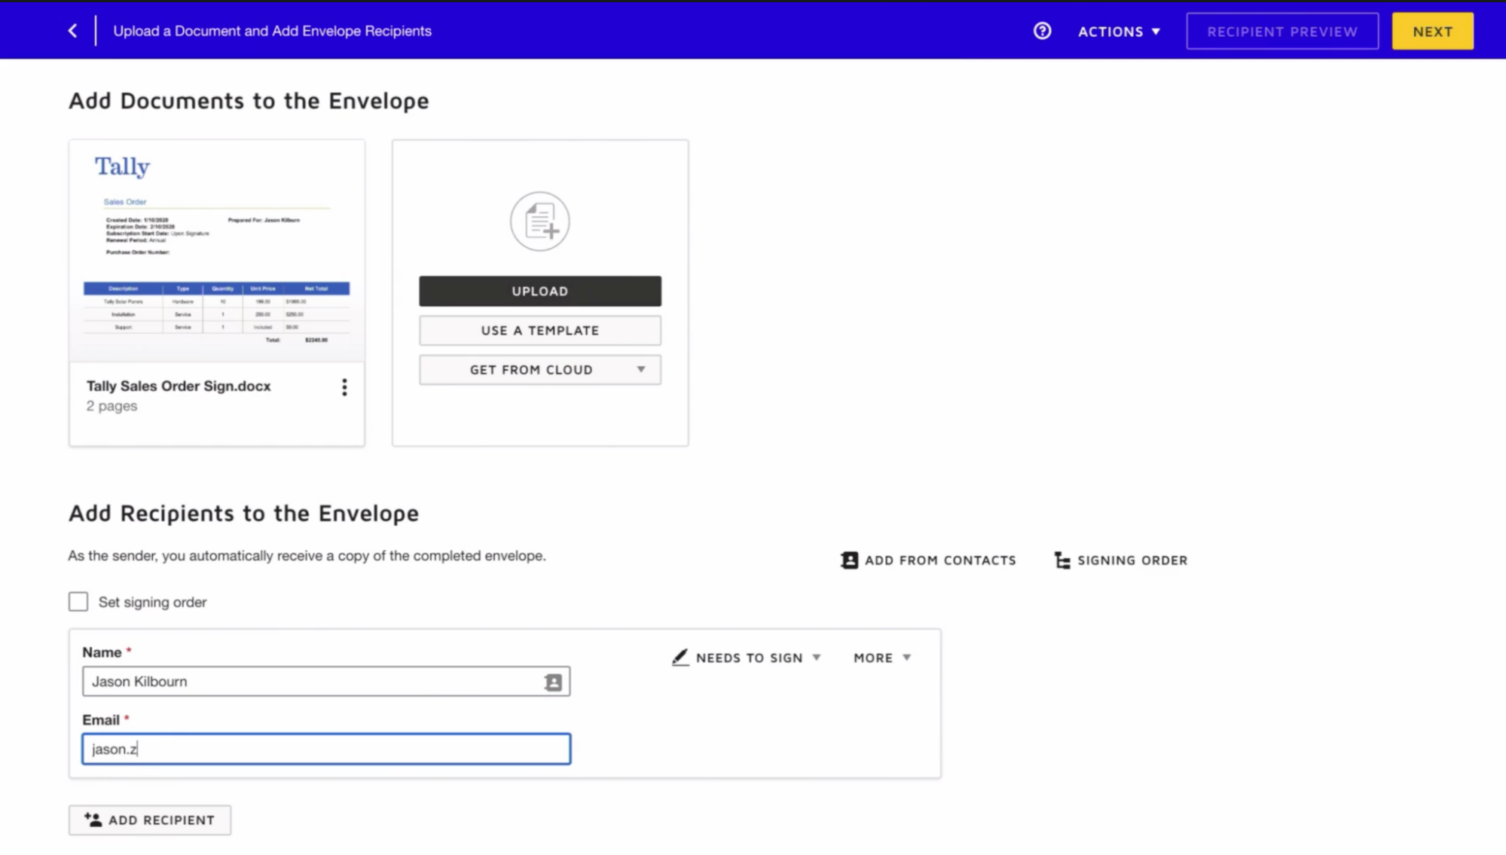This screenshot has height=855, width=1506.
Task: Navigate back using the chevron icon
Action: coord(72,30)
